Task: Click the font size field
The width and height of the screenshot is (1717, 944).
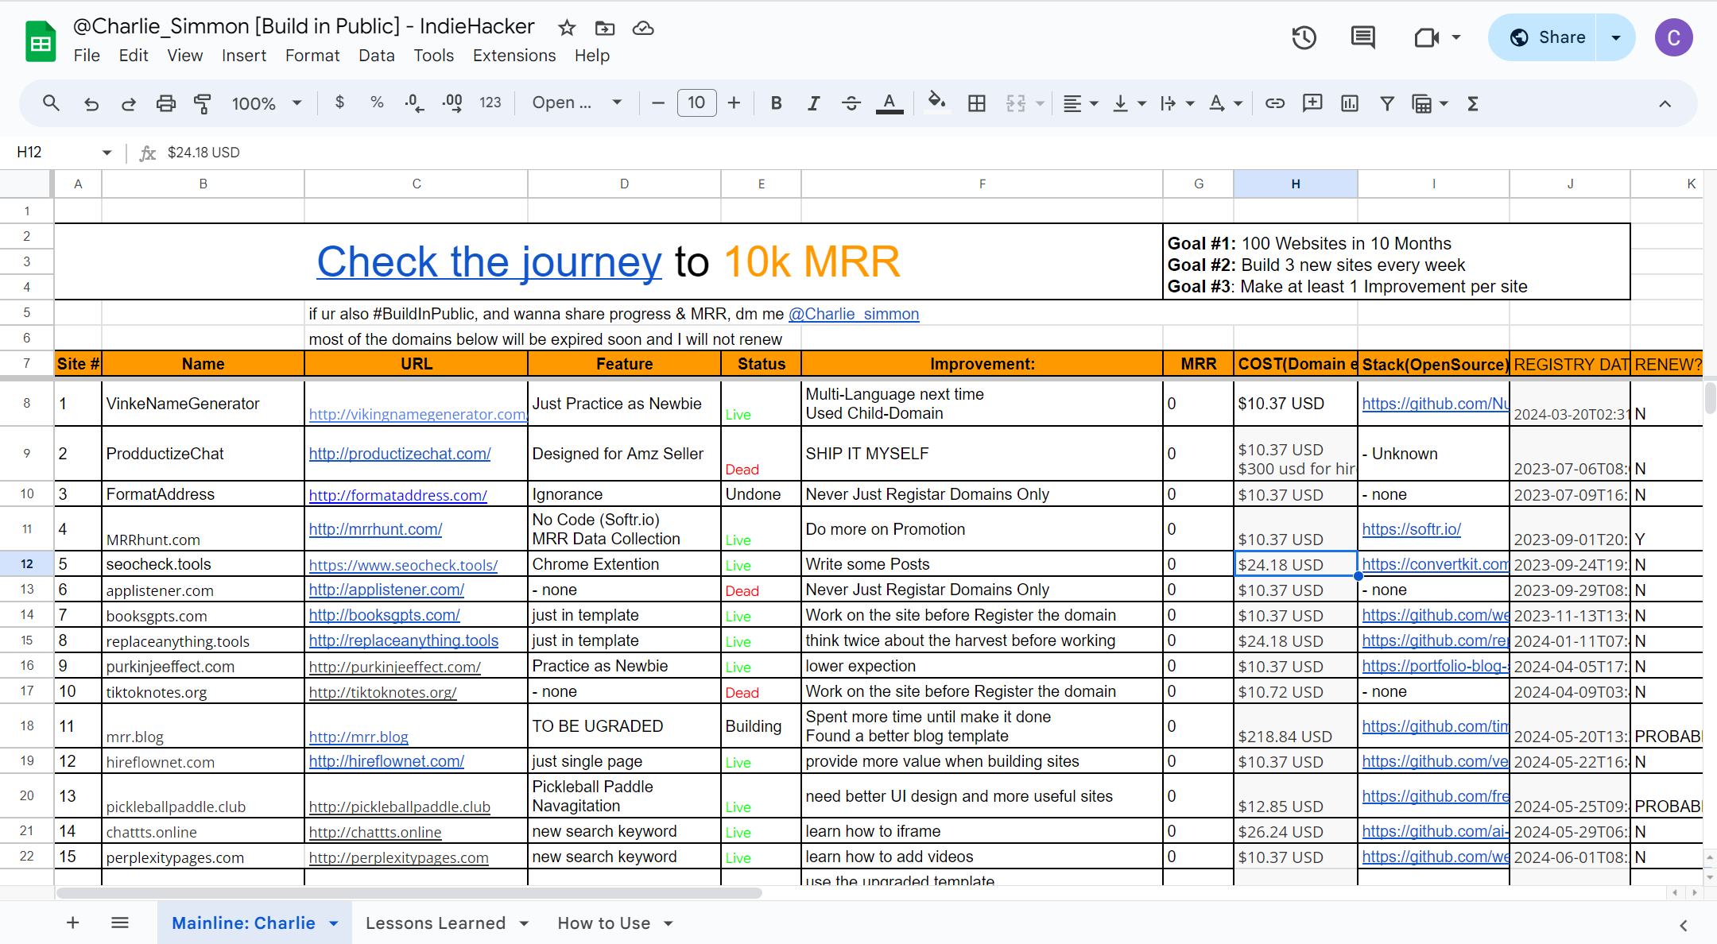Action: coord(696,103)
